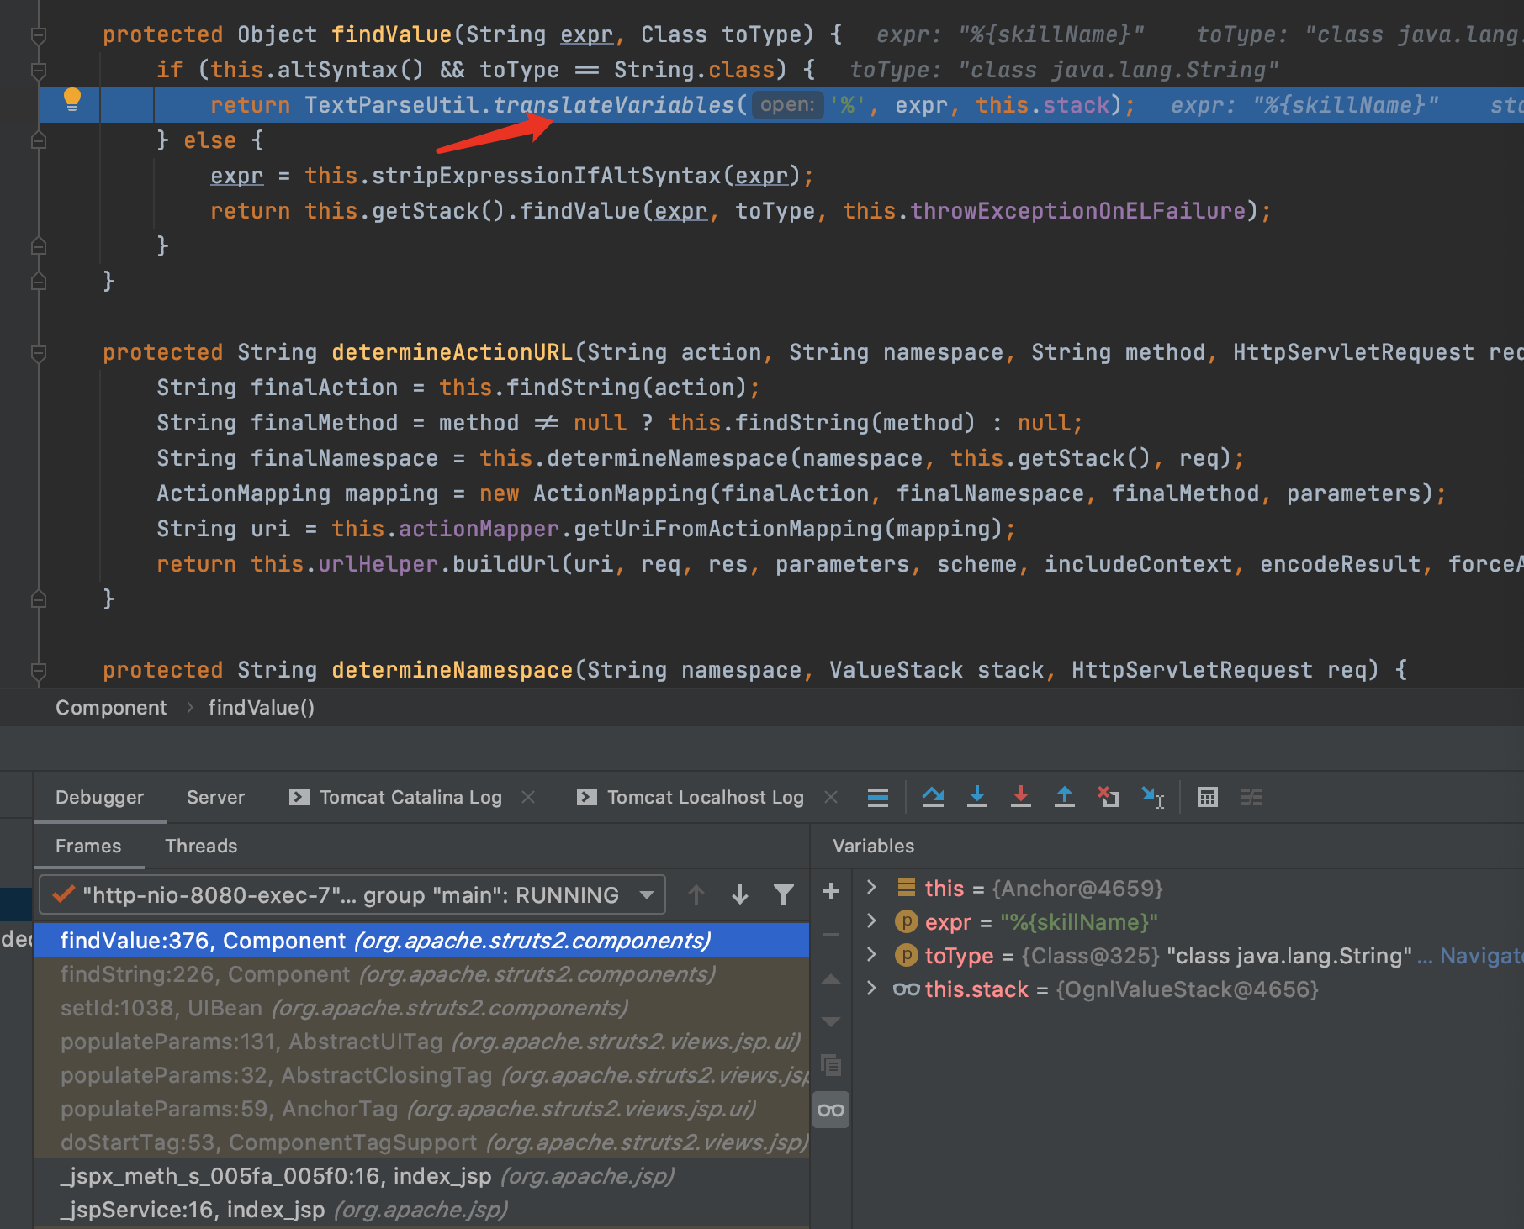Click the translateVariables method call in code
The height and width of the screenshot is (1229, 1524).
click(x=614, y=105)
